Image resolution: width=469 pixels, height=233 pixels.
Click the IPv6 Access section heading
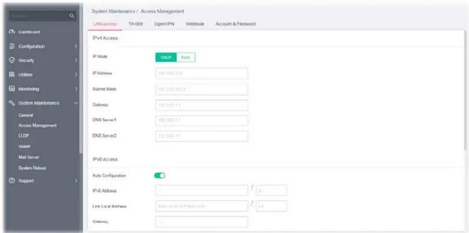coord(105,160)
